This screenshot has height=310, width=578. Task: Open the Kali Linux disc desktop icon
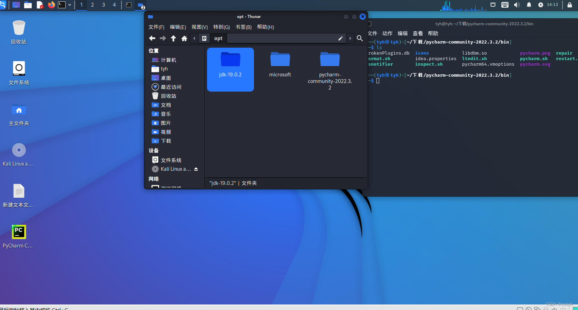19,154
